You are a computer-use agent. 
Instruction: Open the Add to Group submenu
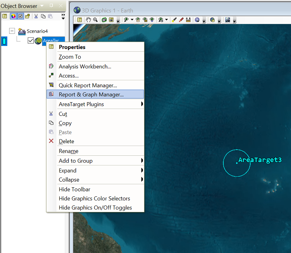click(x=95, y=161)
